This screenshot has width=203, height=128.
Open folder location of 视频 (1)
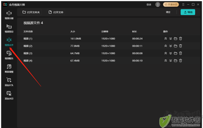point(175,39)
